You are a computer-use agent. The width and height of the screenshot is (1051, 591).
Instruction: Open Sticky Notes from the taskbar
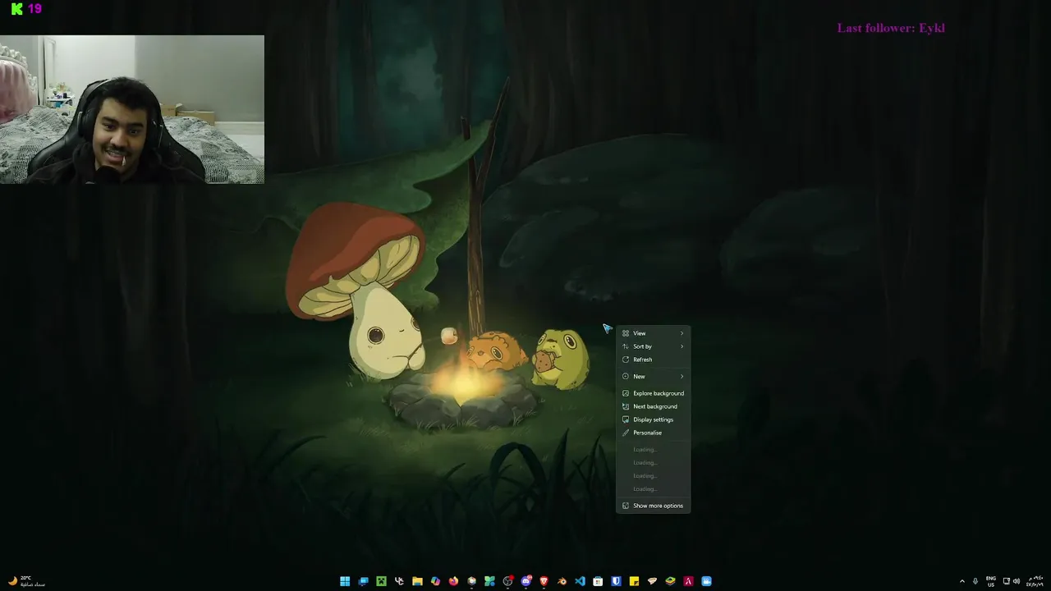[634, 581]
